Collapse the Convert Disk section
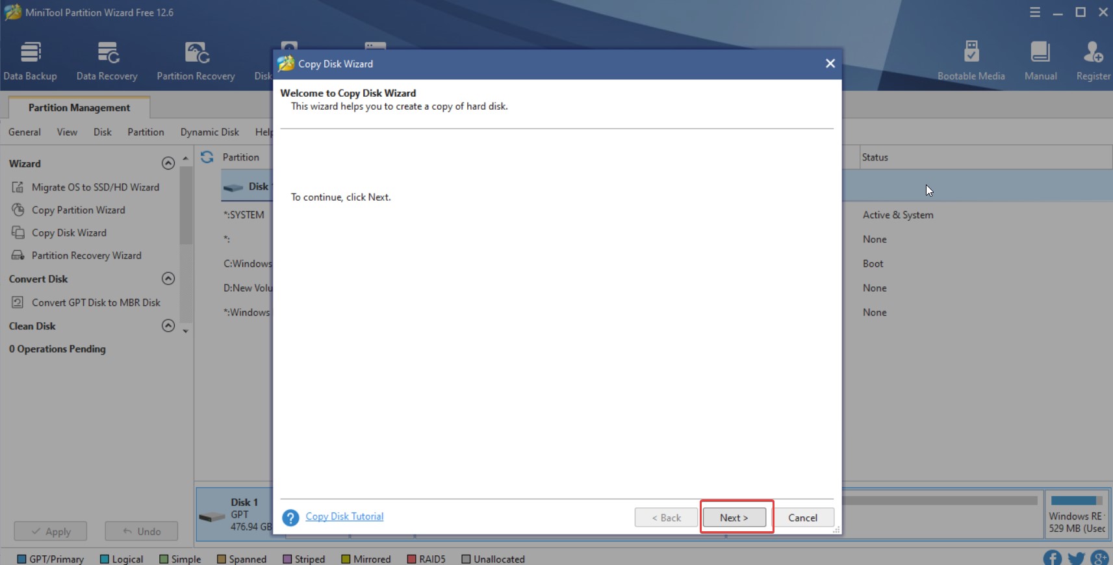This screenshot has width=1113, height=565. (168, 279)
